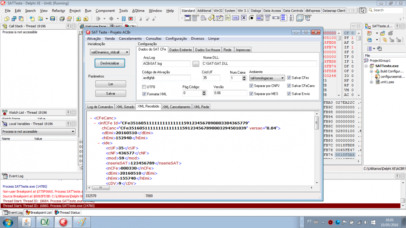Viewport: 406px width, 228px height.
Task: Click the Salvar button under Parâmetros
Action: pos(111,93)
